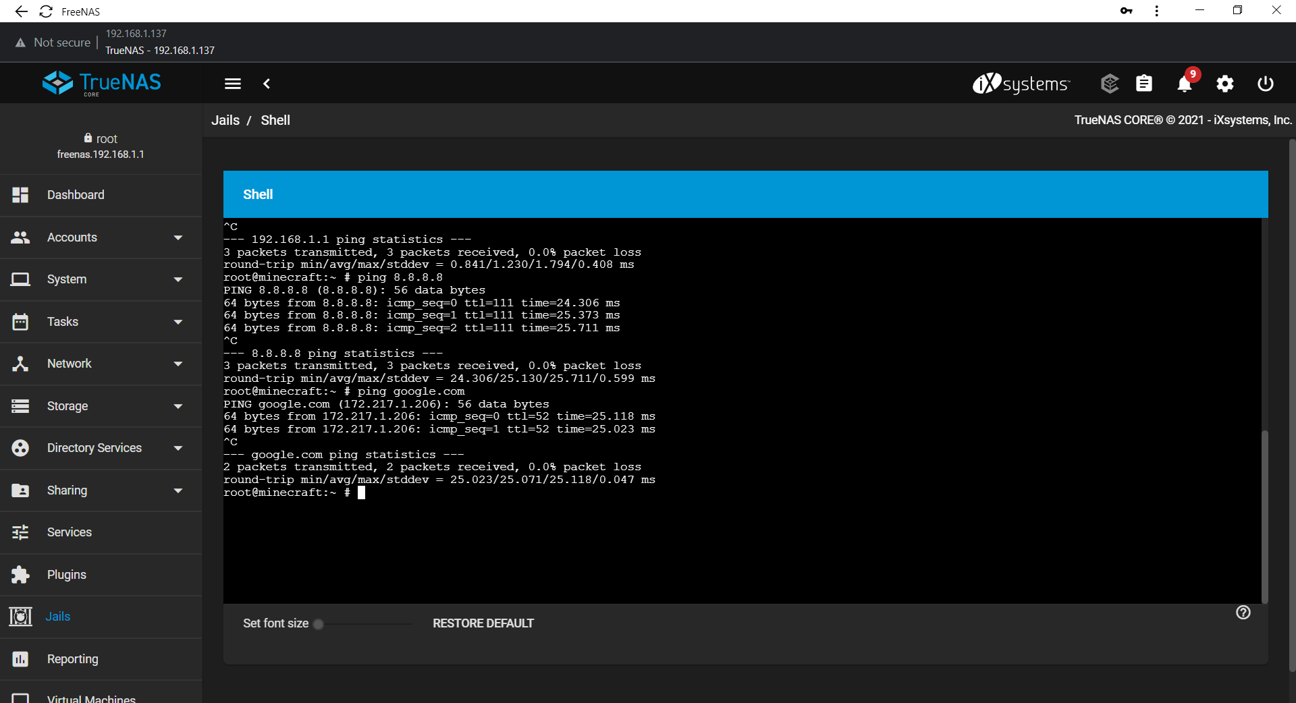Click the Jails icon in sidebar
The height and width of the screenshot is (703, 1296).
click(x=20, y=617)
